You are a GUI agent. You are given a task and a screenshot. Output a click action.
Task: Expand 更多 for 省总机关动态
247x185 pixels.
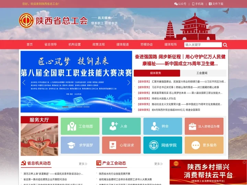click(83, 164)
